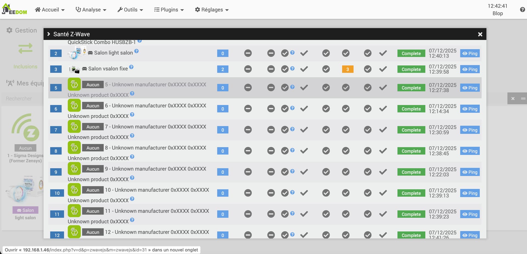This screenshot has height=254, width=527.
Task: Open the Réglages dropdown menu
Action: point(212,10)
